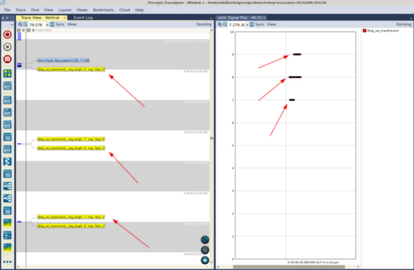Open the Bookmarks menu

click(x=103, y=10)
